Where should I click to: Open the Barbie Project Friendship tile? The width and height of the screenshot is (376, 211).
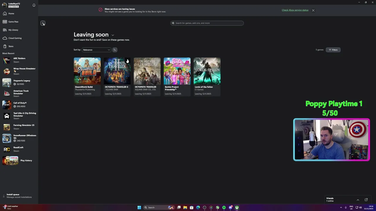click(177, 77)
